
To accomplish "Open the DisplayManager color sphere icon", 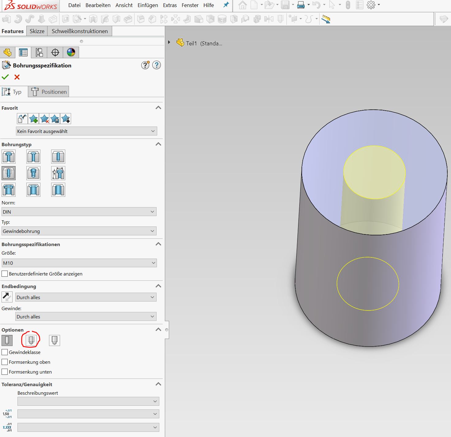I will (x=71, y=52).
